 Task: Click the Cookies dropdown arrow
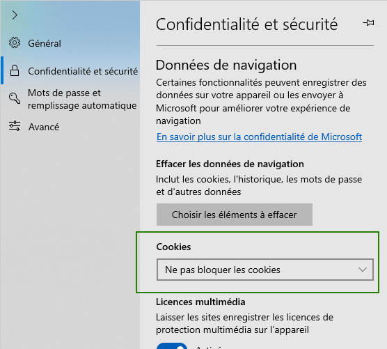(363, 270)
